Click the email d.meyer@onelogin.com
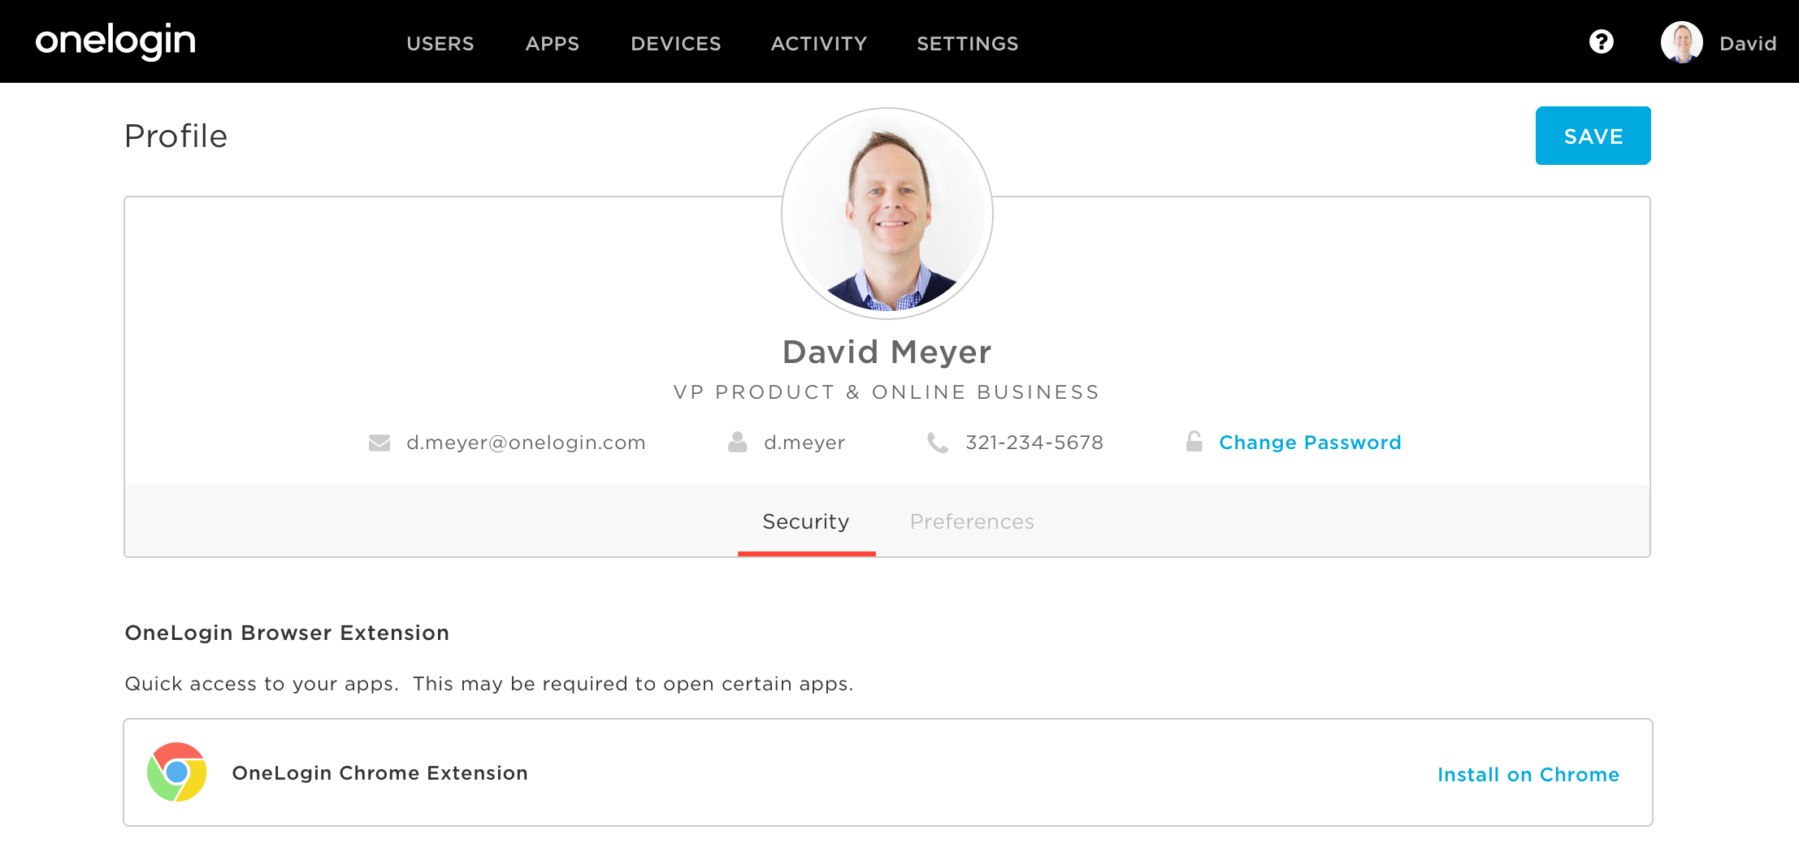 526,443
